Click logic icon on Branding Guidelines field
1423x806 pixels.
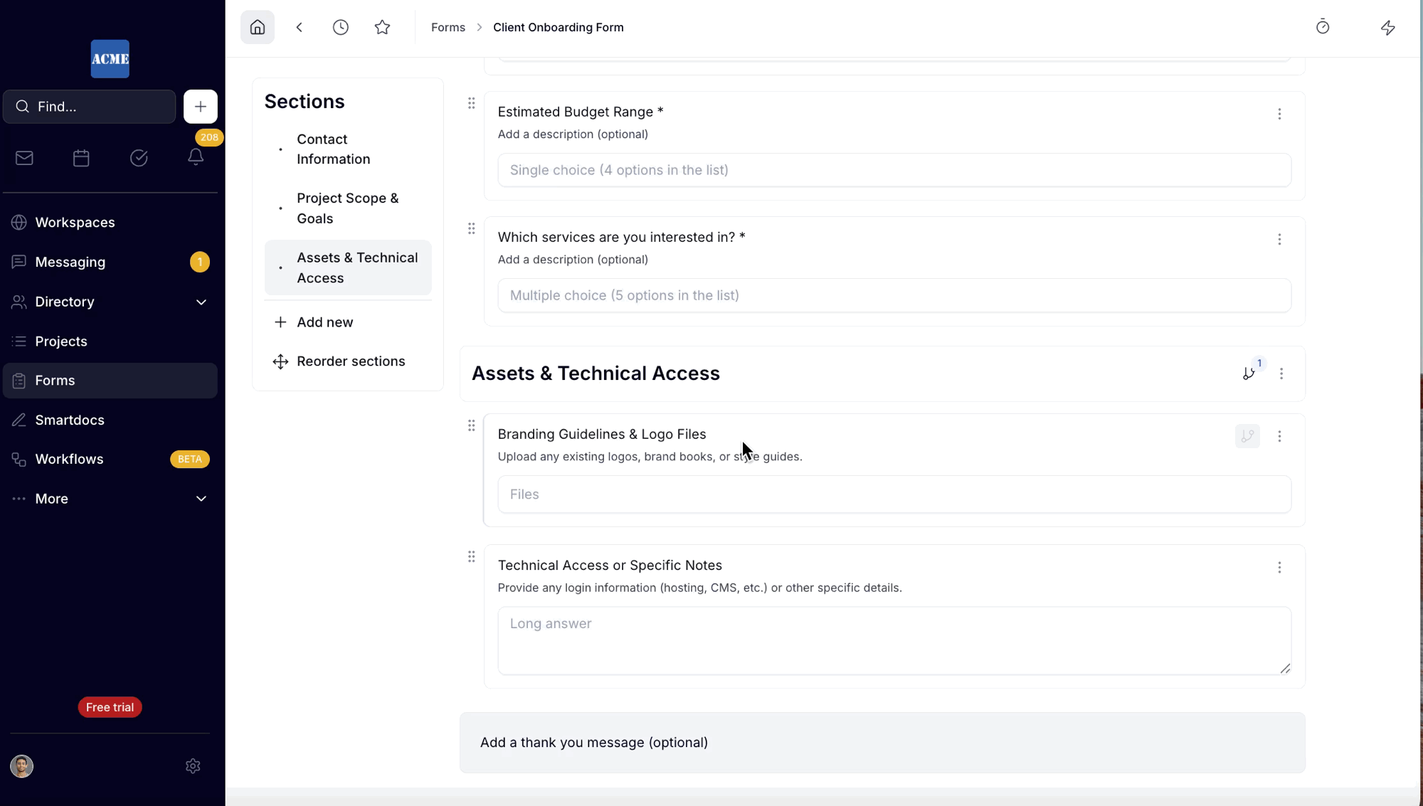[x=1247, y=436]
